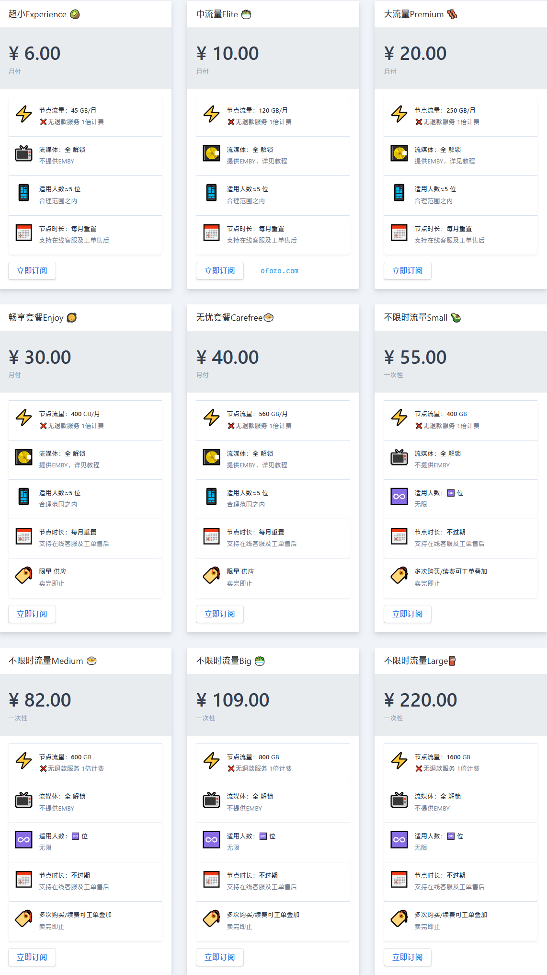Viewport: 547px width, 975px height.
Task: Click the yellow disc icon in 中流量Elite card
Action: (x=211, y=153)
